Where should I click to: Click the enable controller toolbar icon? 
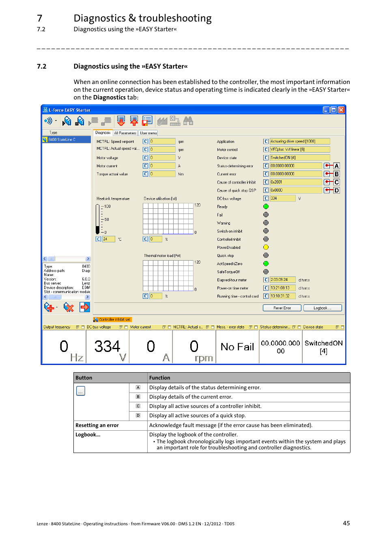point(67,121)
